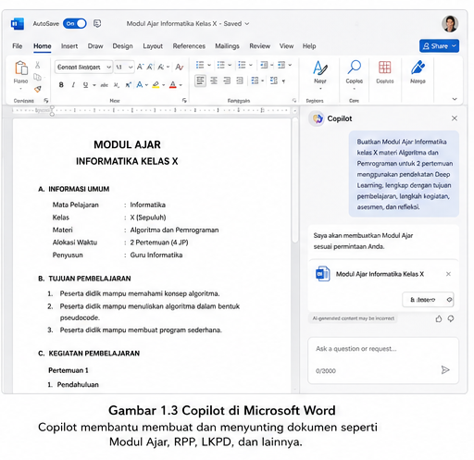
Task: Apply strikethrough with the abc icon
Action: pos(105,85)
